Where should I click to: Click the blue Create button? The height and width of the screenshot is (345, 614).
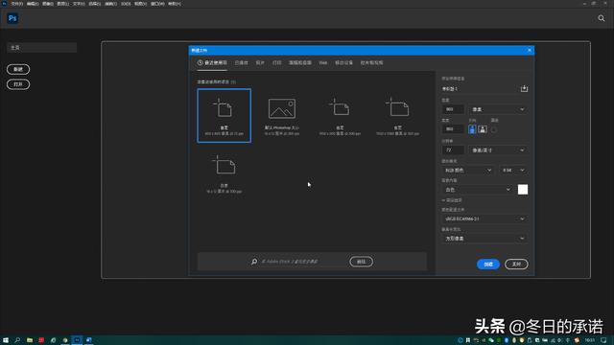pos(488,264)
